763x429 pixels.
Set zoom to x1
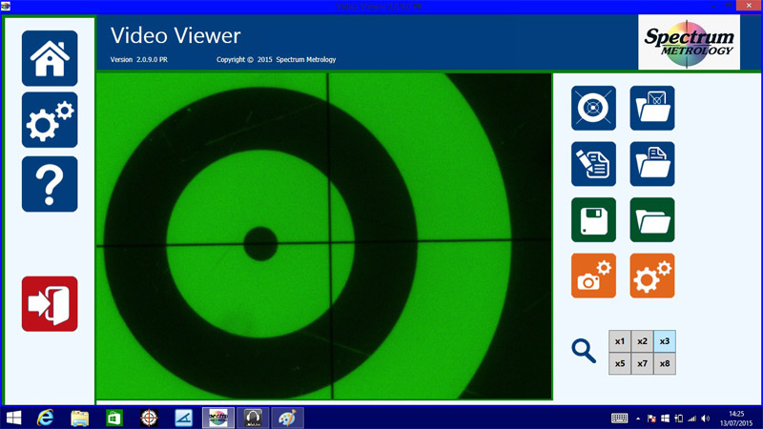619,341
